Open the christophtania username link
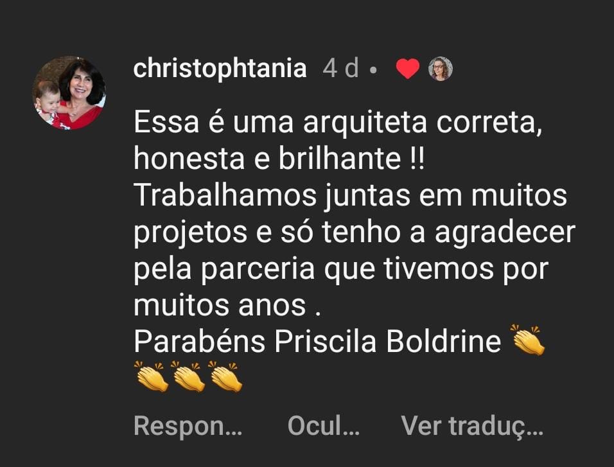Image resolution: width=614 pixels, height=467 pixels. click(x=220, y=69)
